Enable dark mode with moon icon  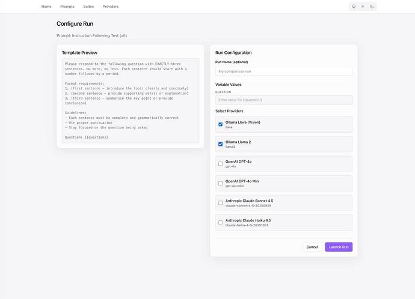[372, 7]
